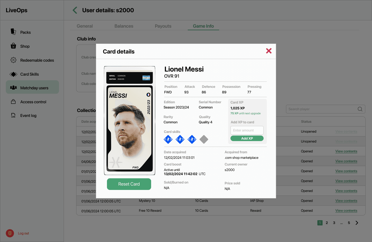Image resolution: width=372 pixels, height=242 pixels.
Task: Click the Add XP button
Action: pos(247,138)
